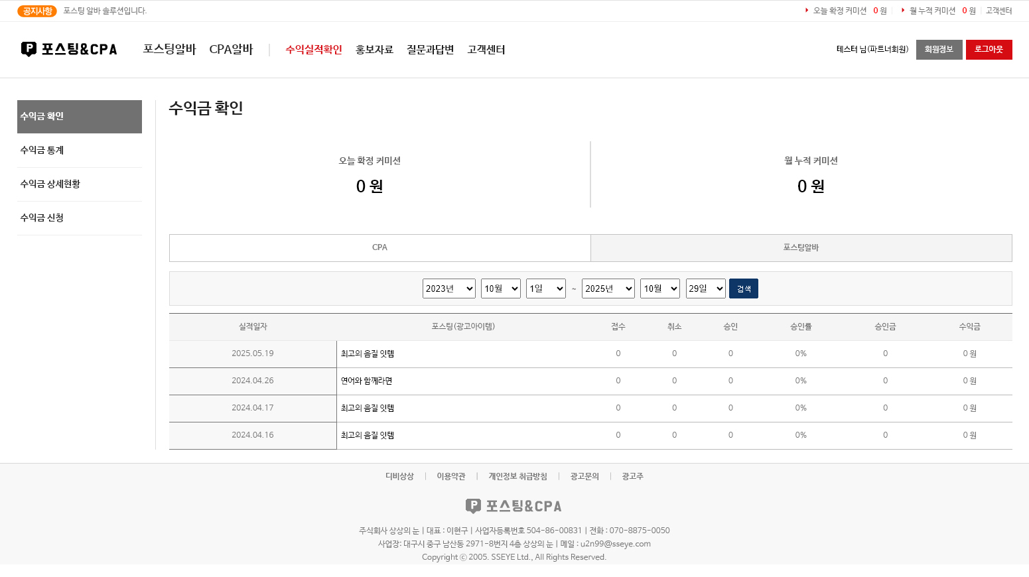
Task: Open 연어와 함께라면 table entry
Action: coord(366,381)
